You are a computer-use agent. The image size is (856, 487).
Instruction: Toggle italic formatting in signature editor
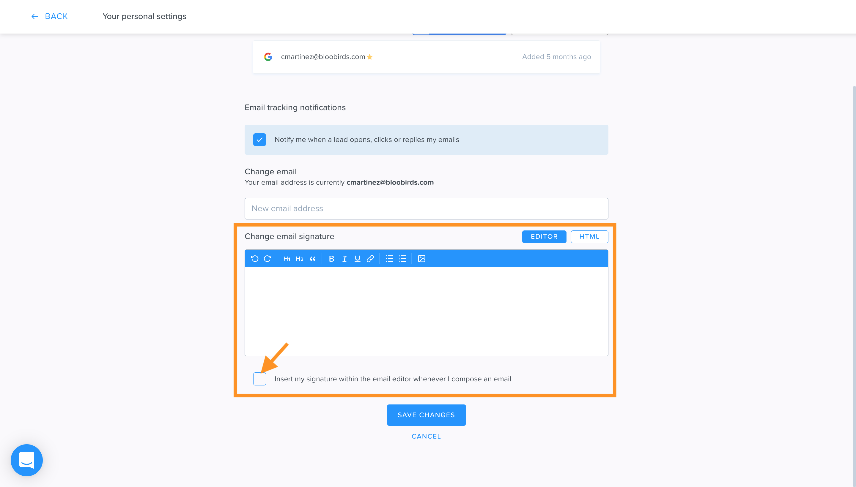[344, 259]
